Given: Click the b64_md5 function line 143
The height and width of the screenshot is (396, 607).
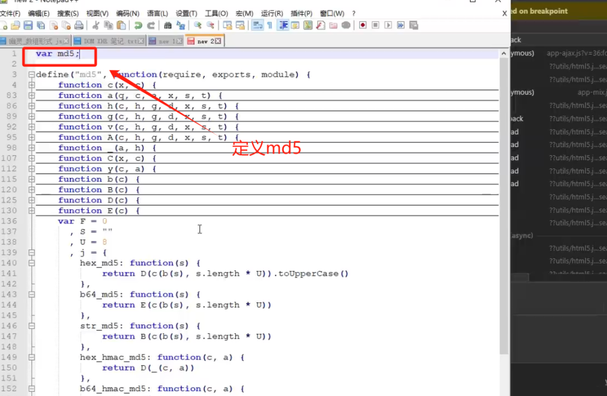Looking at the screenshot, I should (x=140, y=295).
